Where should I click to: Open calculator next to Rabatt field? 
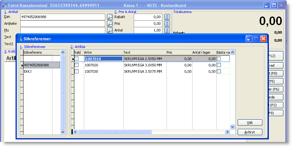pos(167,17)
